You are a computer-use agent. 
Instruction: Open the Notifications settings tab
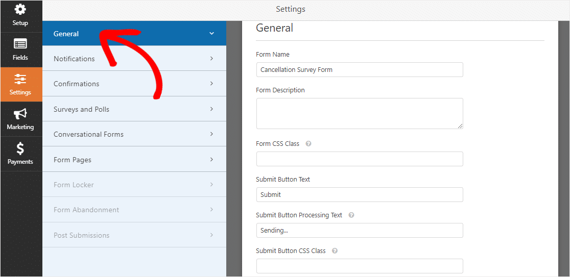point(134,59)
